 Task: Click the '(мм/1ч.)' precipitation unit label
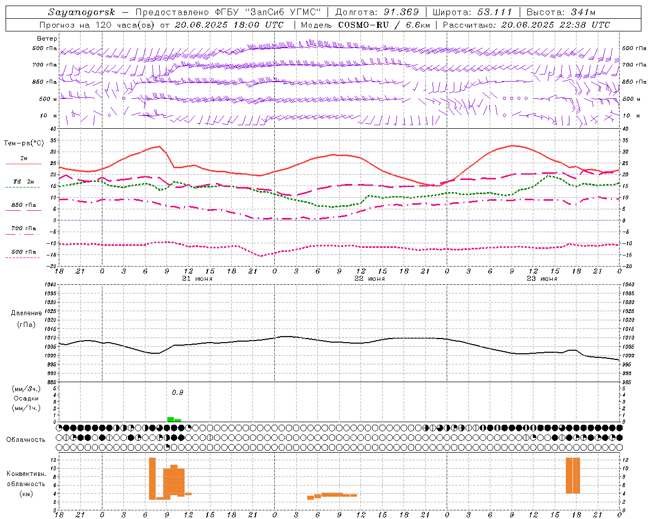[26, 408]
